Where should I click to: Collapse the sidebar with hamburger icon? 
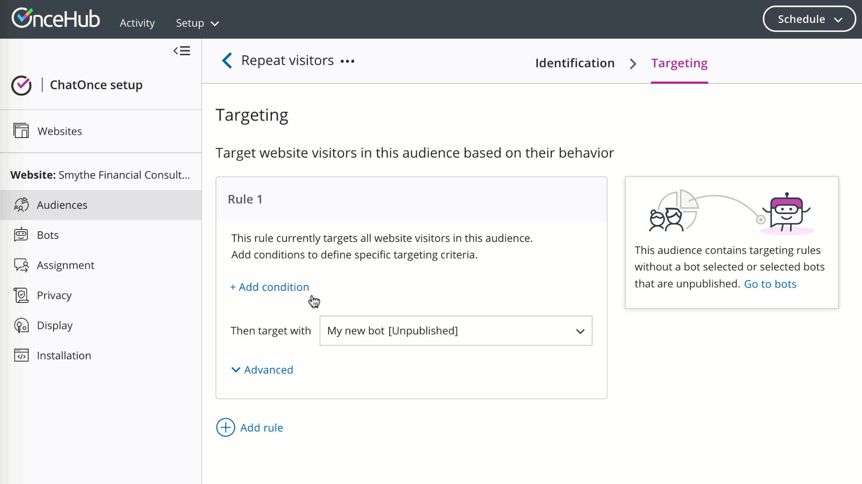[182, 51]
